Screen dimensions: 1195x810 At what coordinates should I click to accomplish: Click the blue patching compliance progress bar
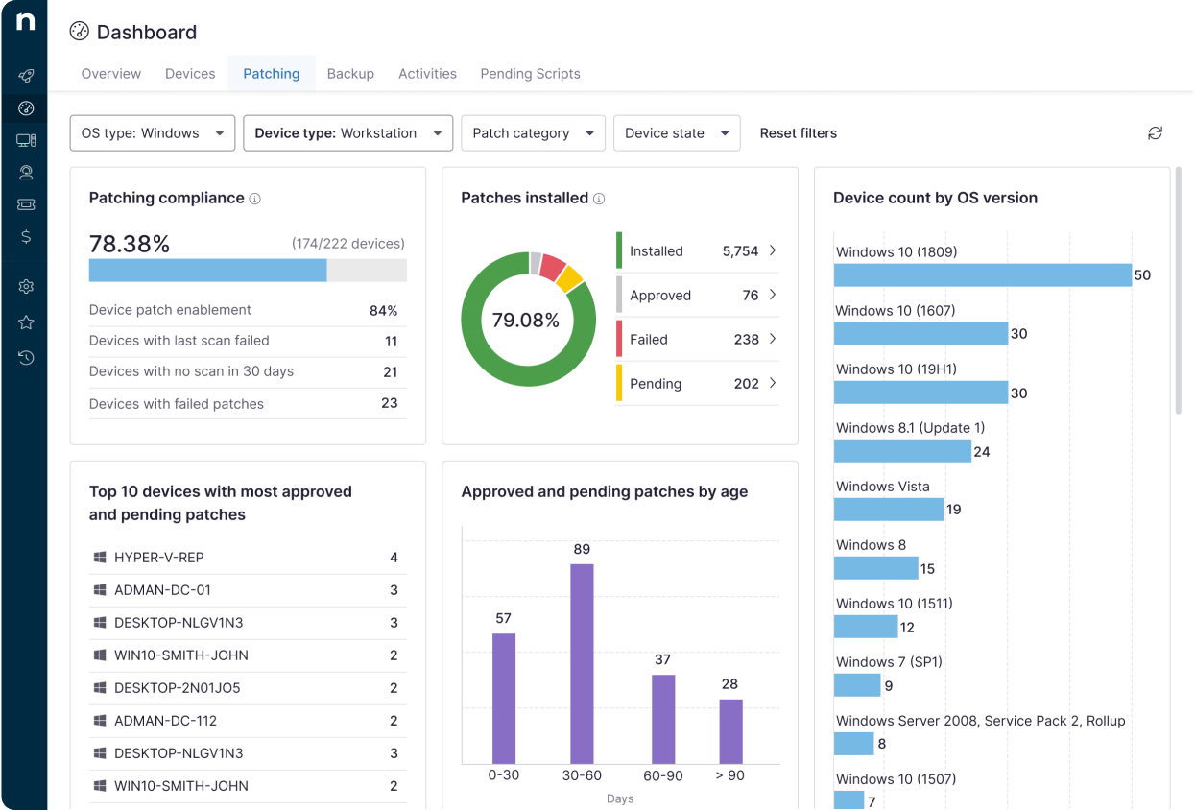click(x=207, y=271)
